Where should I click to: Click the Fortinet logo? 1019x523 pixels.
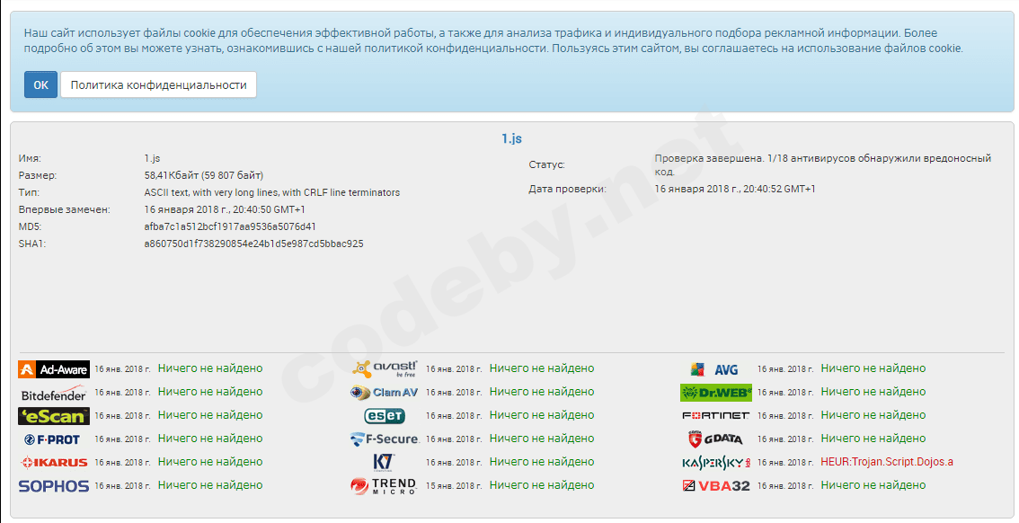click(715, 415)
